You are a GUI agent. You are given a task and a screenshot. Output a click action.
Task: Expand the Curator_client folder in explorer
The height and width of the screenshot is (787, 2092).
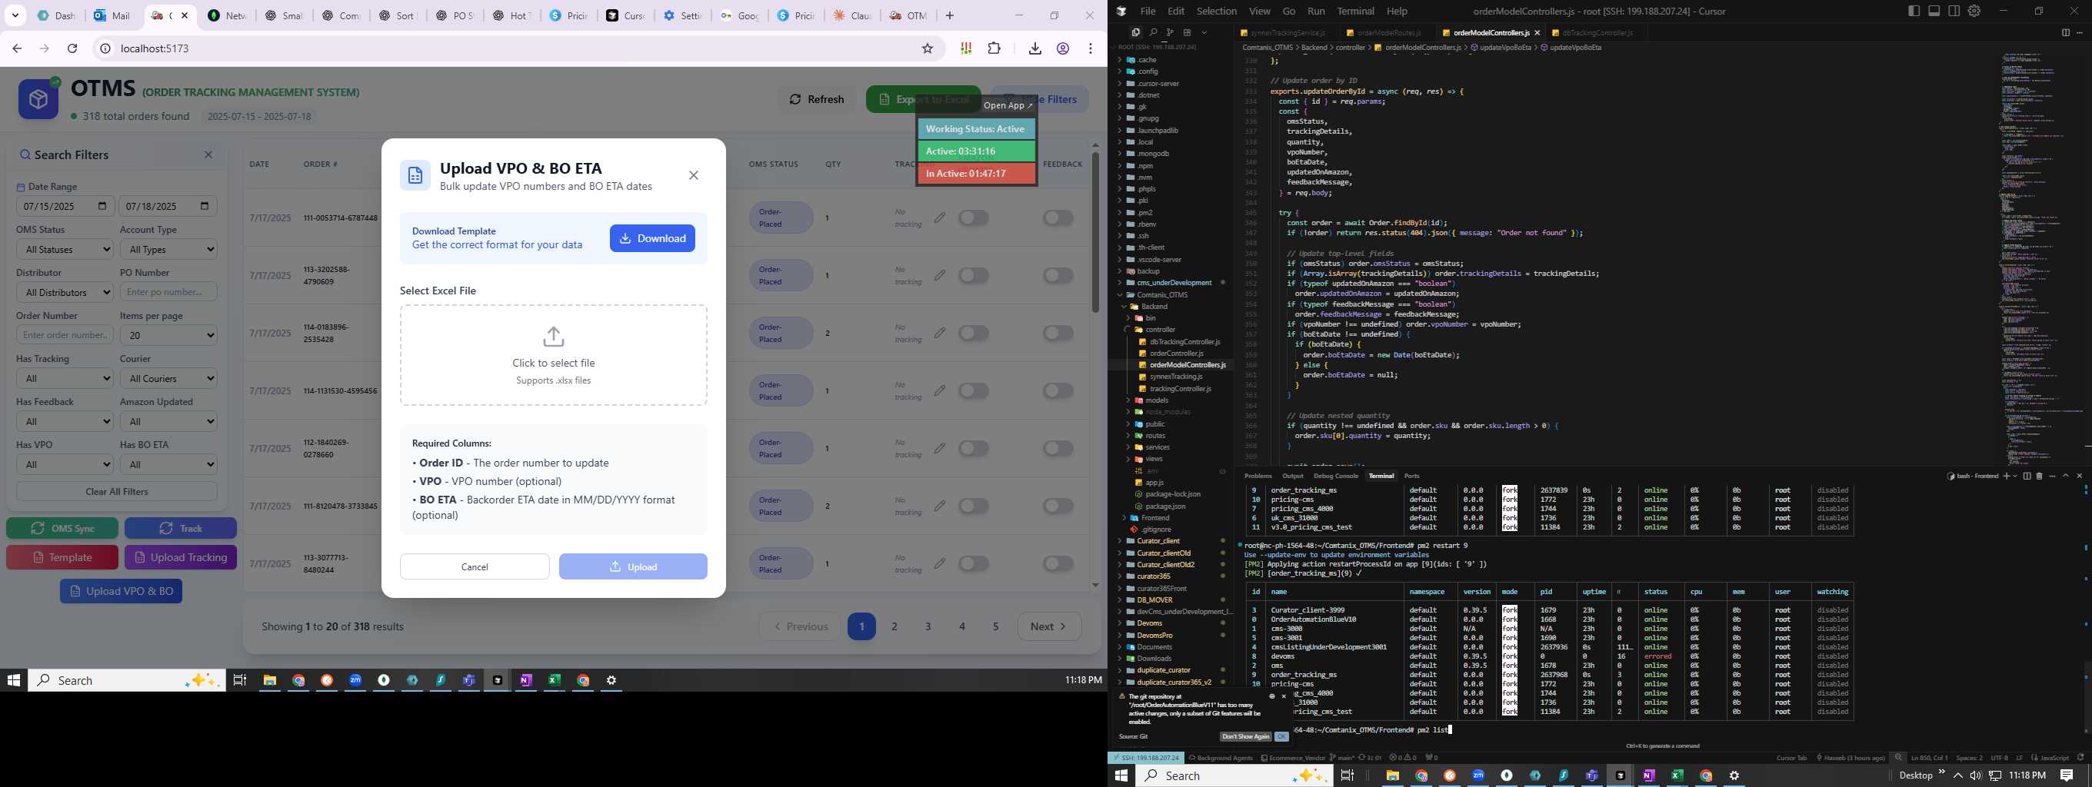(1158, 541)
